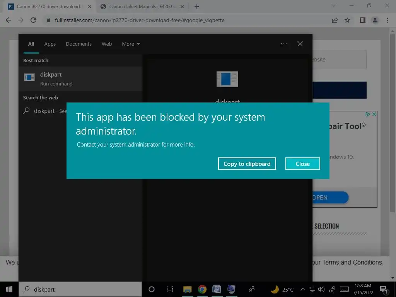Click the Close button in blocked app dialog

(302, 164)
